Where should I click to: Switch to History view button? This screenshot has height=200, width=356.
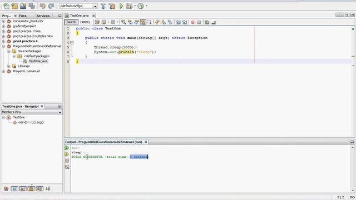[x=85, y=22]
